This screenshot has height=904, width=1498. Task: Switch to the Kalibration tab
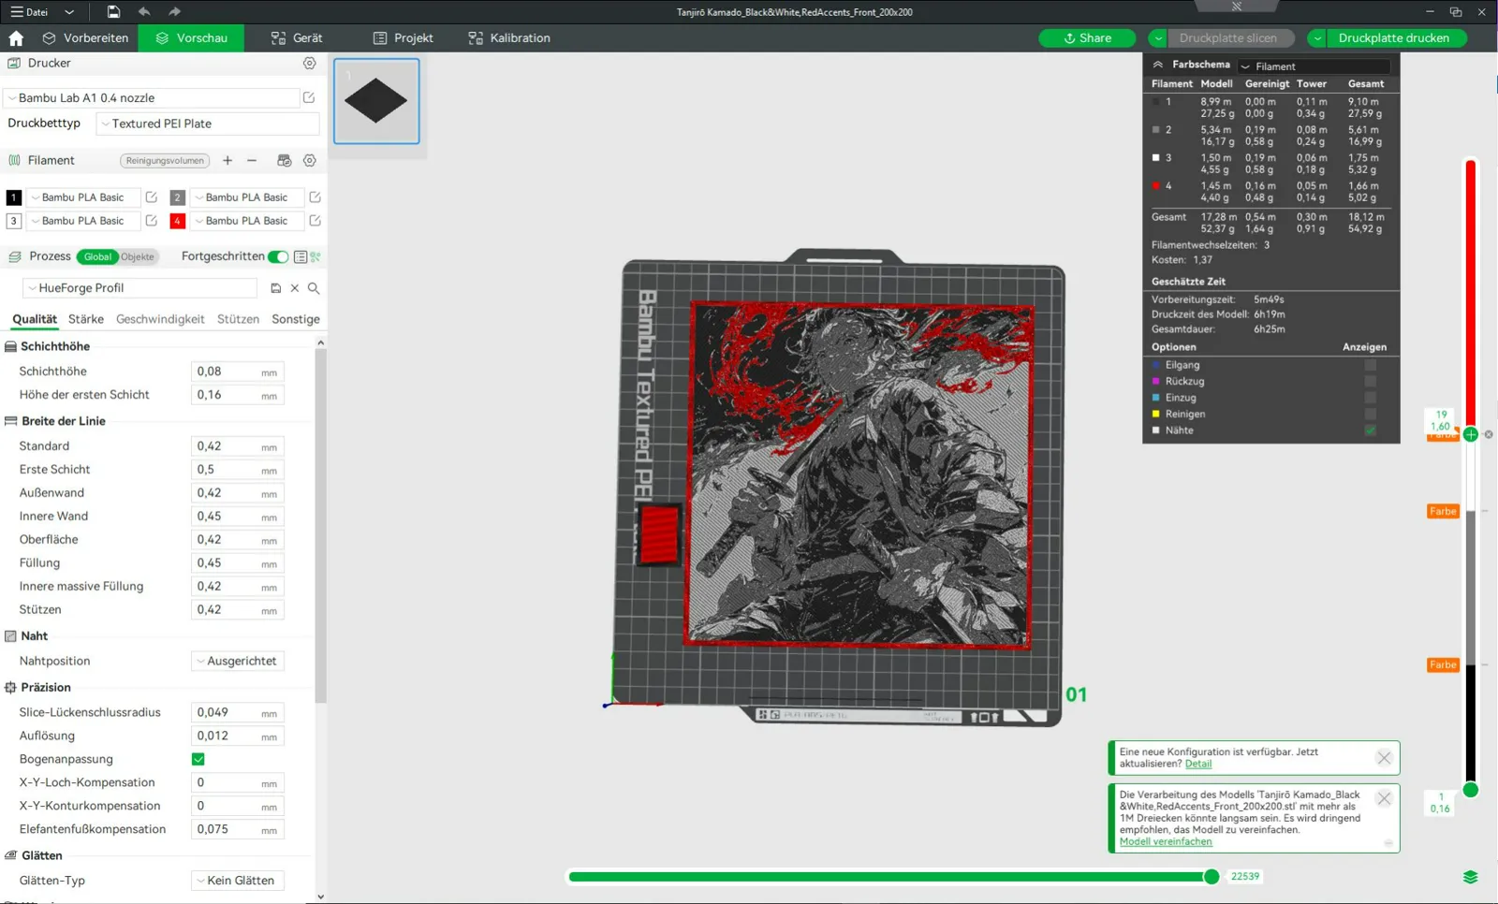click(x=509, y=38)
